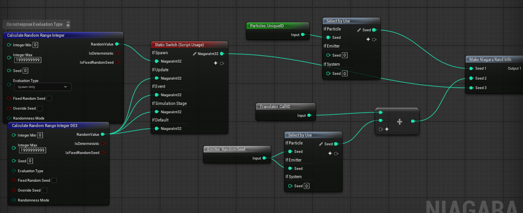The image size is (523, 213).
Task: Click Particles.UniqueID Input output pin
Action: [303, 35]
